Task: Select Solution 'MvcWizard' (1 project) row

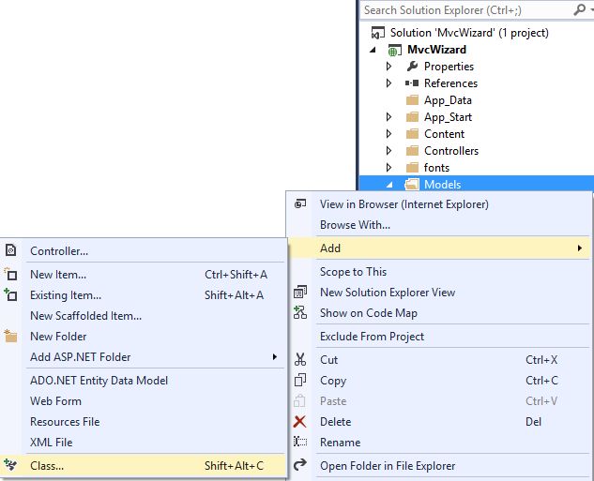Action: tap(476, 33)
